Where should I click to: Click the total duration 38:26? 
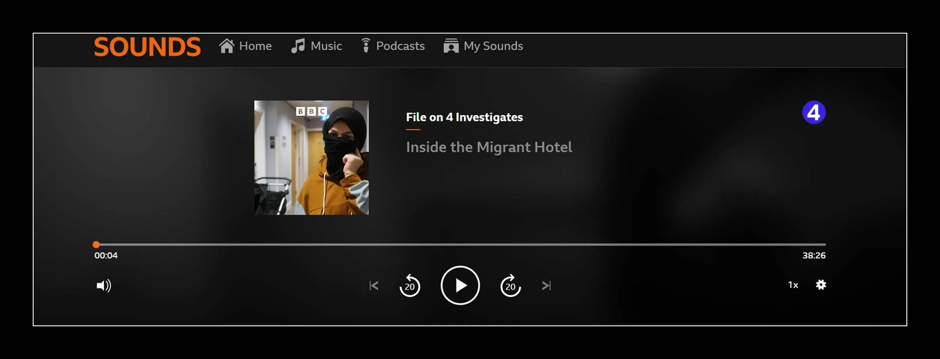pos(814,256)
